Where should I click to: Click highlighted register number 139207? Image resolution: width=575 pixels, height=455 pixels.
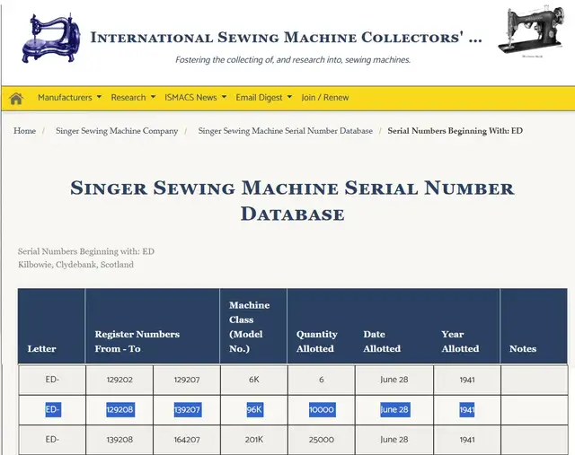tap(188, 409)
